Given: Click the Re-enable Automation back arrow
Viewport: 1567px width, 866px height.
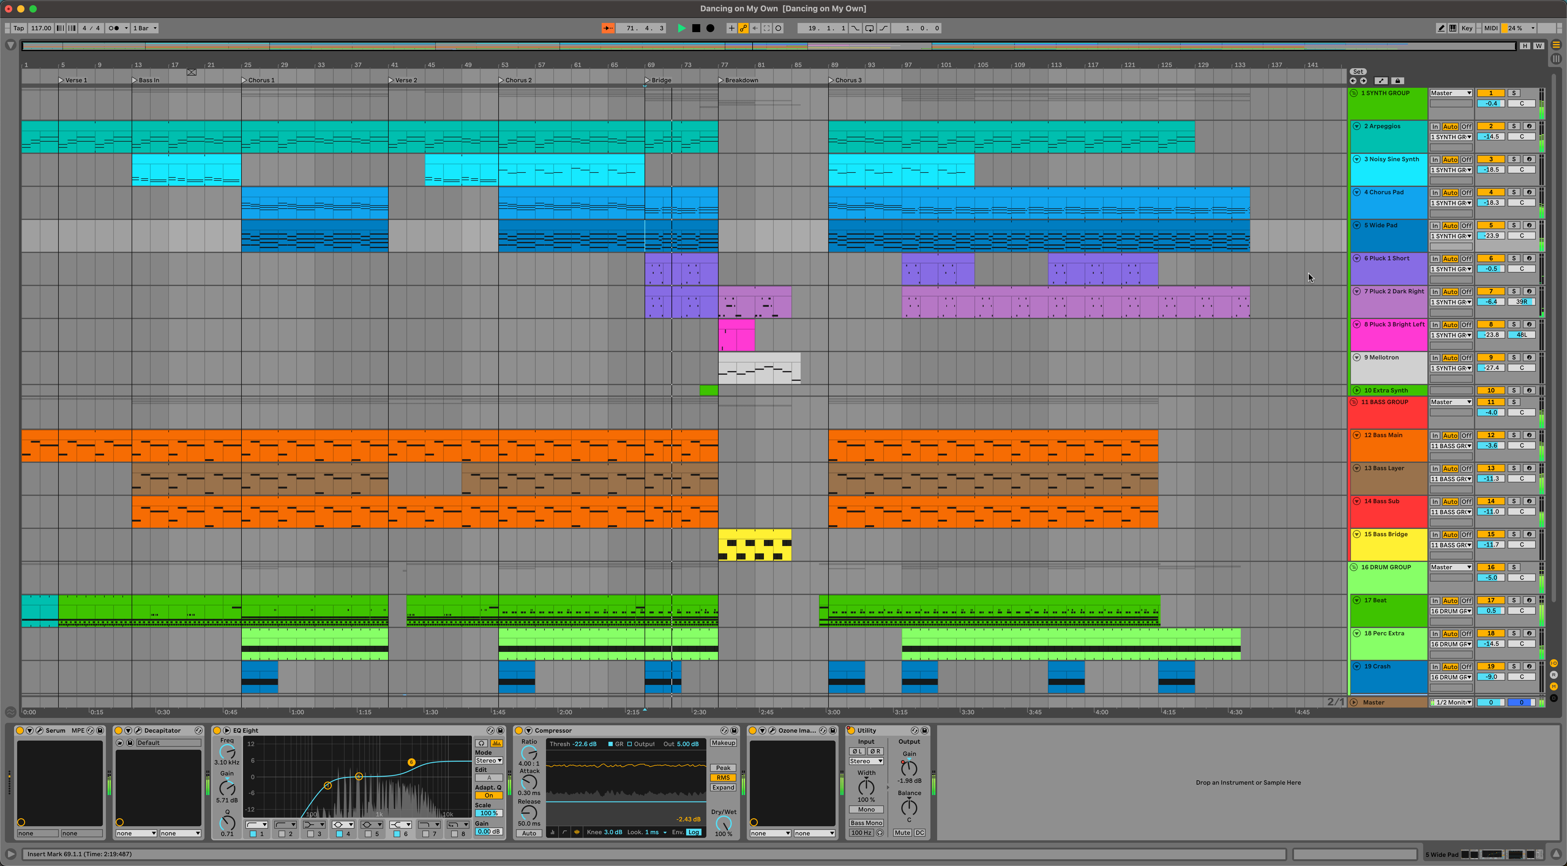Looking at the screenshot, I should tap(755, 28).
